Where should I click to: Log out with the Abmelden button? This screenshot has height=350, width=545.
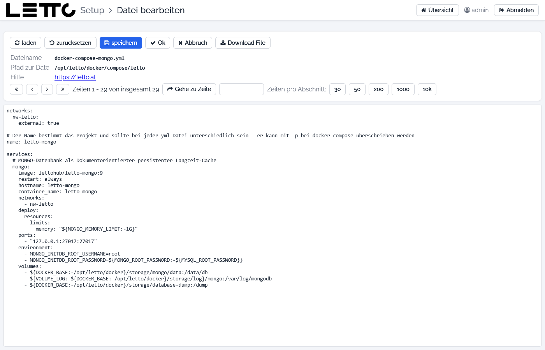(516, 10)
